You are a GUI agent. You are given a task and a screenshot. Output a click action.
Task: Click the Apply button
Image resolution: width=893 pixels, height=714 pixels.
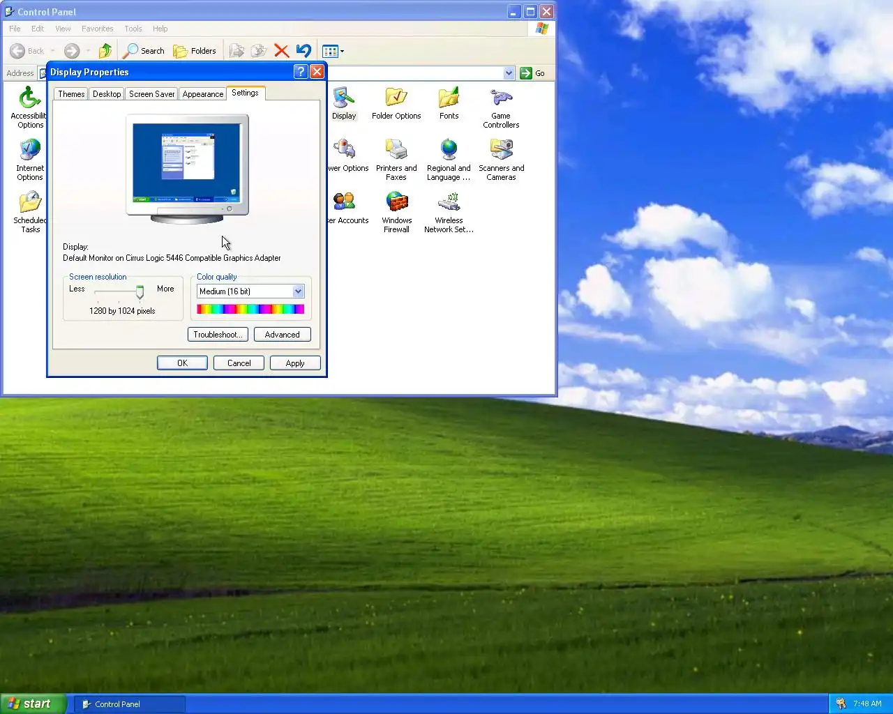pos(295,363)
